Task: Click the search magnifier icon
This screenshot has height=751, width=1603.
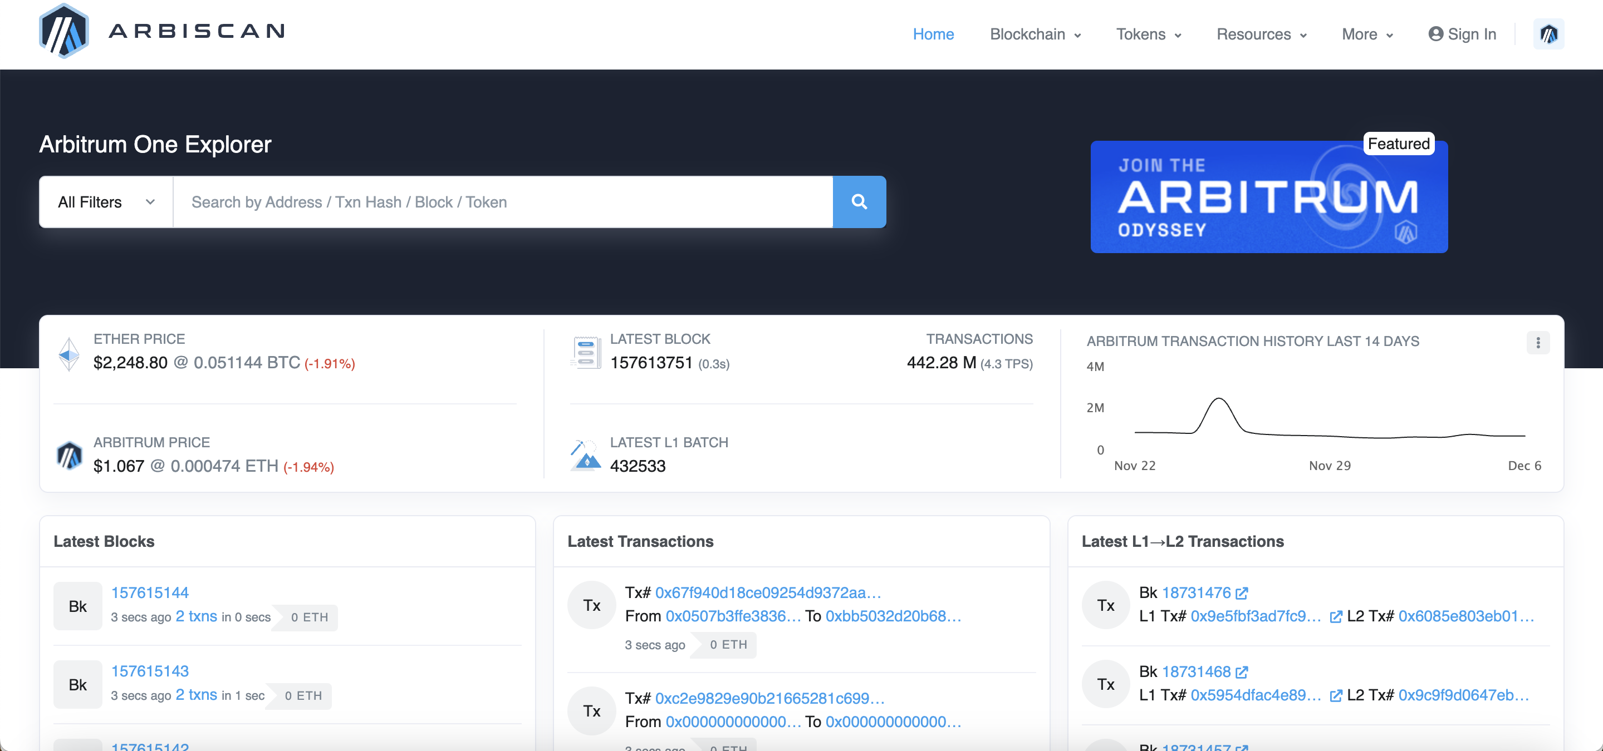Action: click(859, 201)
